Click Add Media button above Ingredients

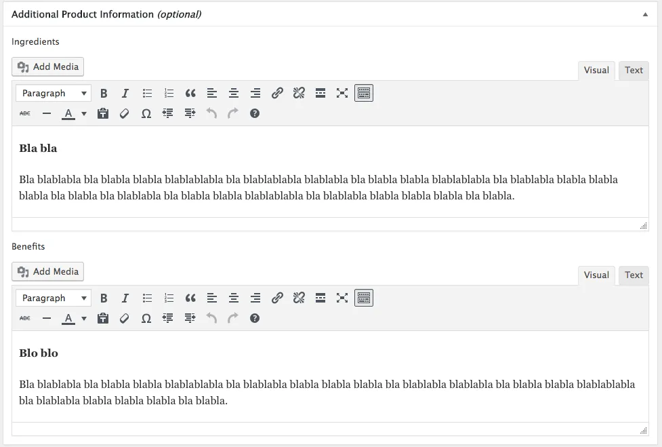click(x=48, y=67)
